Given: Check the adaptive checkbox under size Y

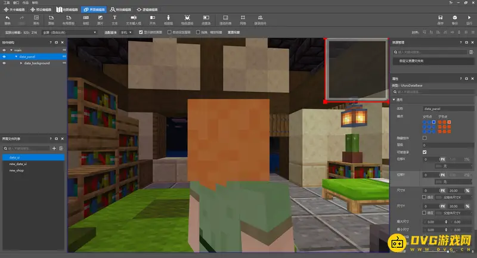Looking at the screenshot, I should pos(424,213).
